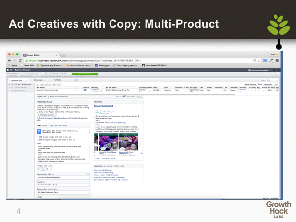
Task: Click the Description input field
Action: coord(64,192)
